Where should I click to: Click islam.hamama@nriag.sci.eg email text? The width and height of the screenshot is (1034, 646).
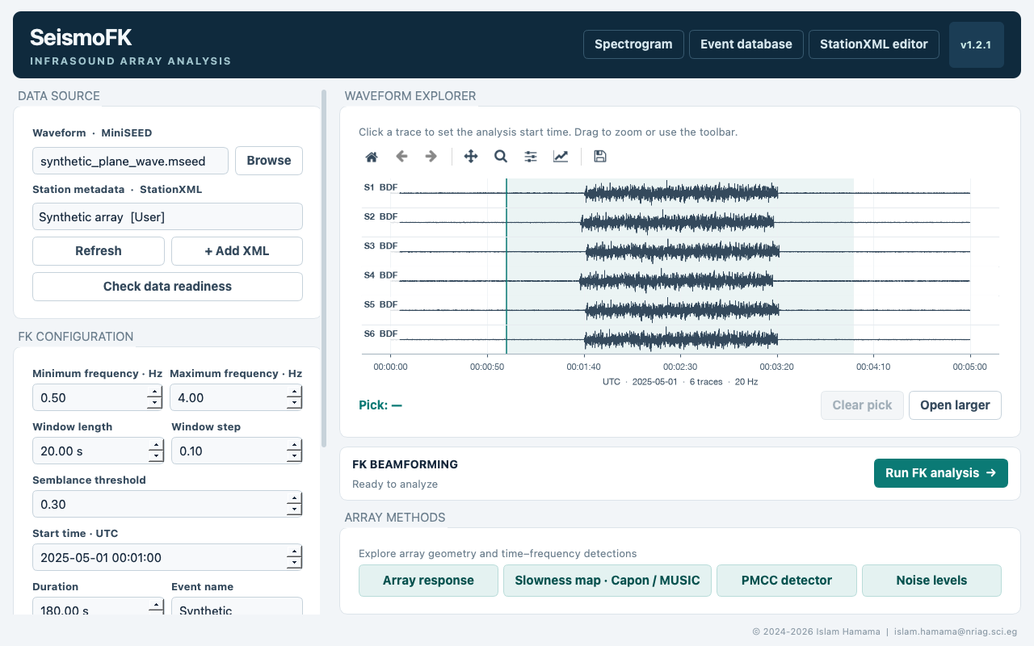(x=956, y=631)
